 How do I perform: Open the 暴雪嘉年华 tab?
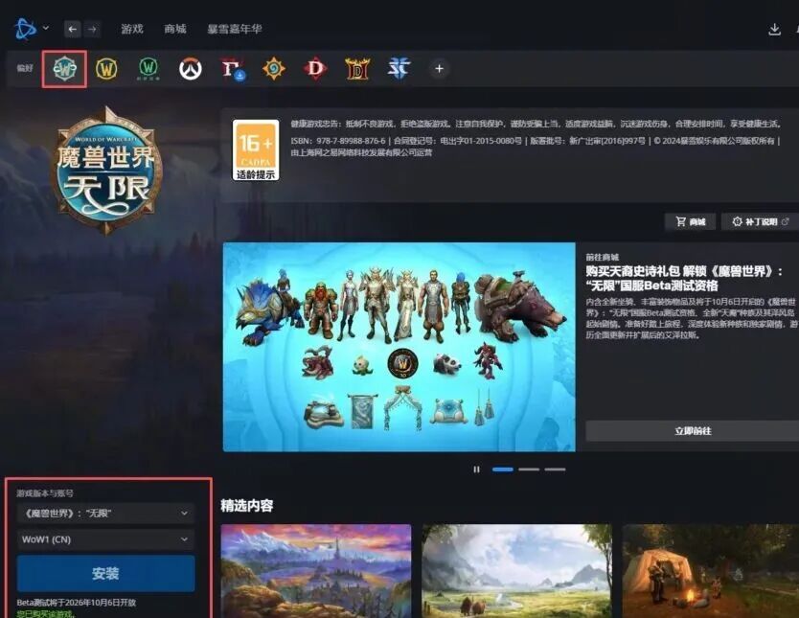[235, 29]
